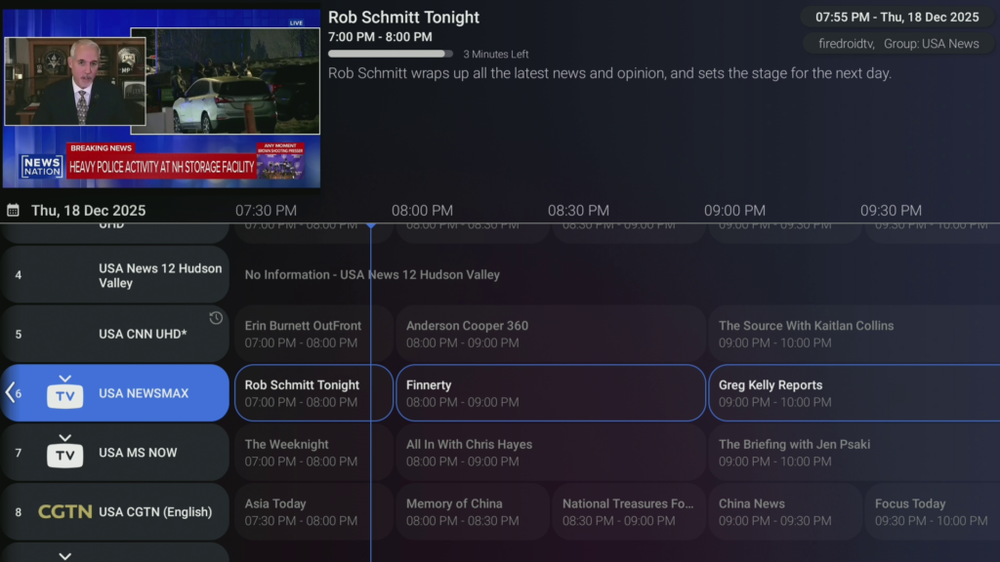Screen dimensions: 1000x562
Task: Open the calendar date picker icon
Action: (13, 211)
